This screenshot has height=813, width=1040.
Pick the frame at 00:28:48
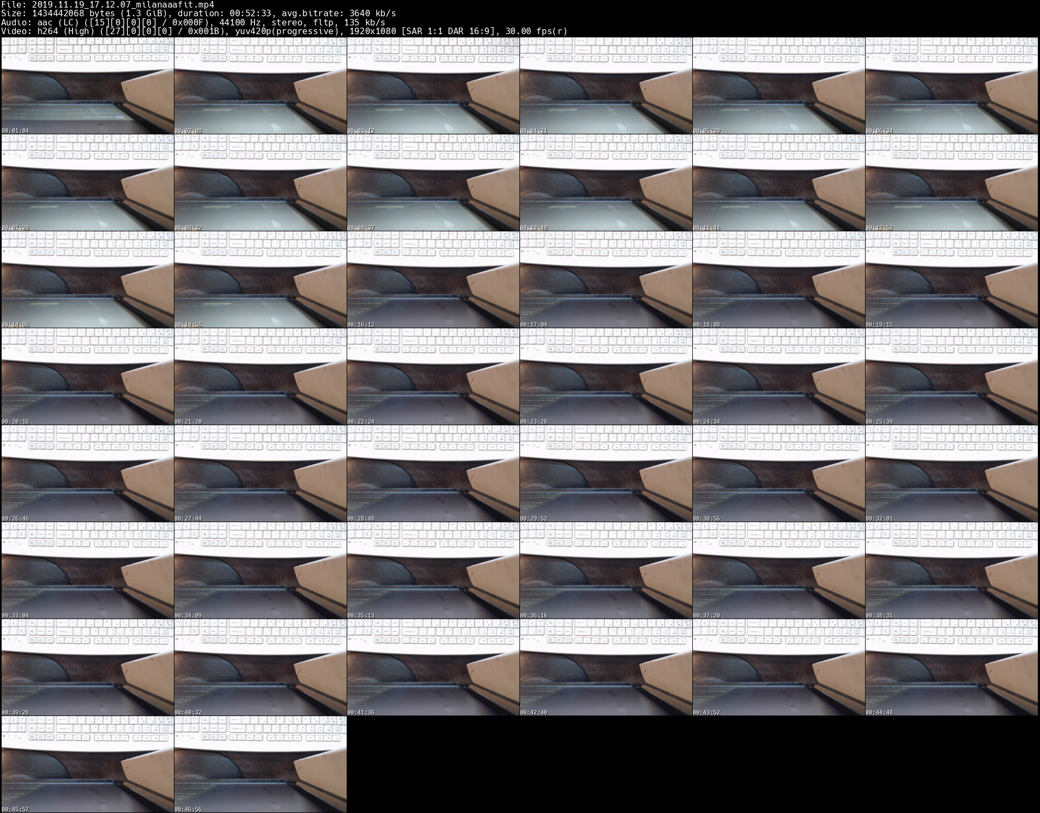[x=433, y=473]
